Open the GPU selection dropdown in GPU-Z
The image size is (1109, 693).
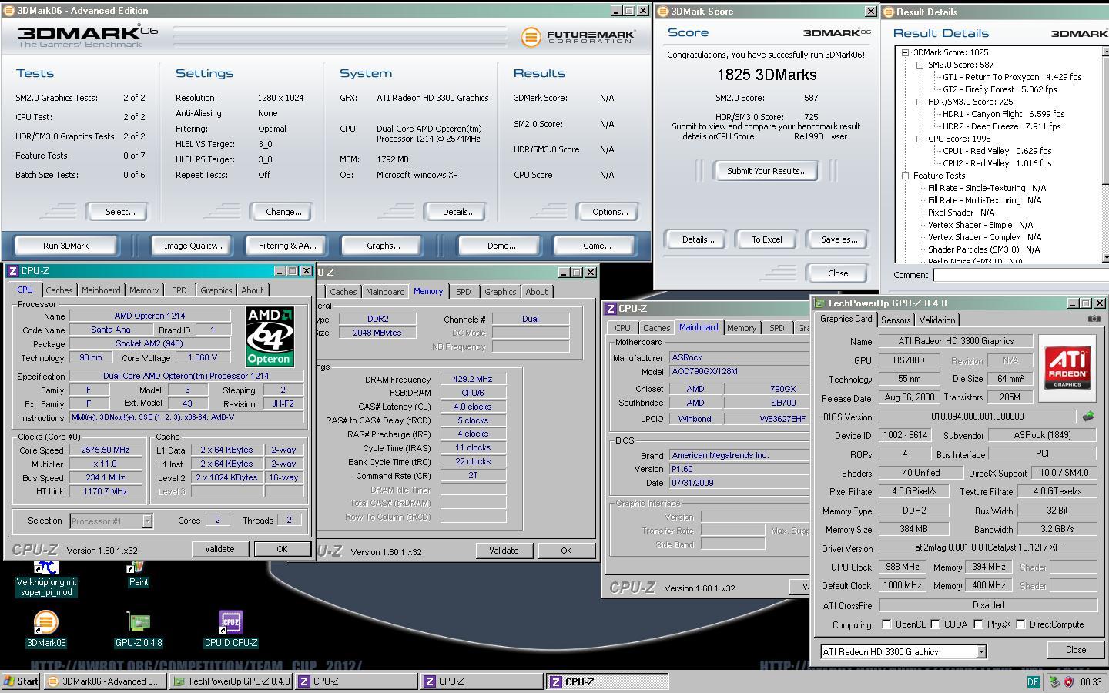[981, 652]
